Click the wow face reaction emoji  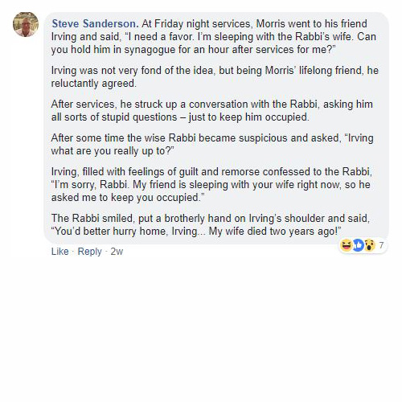370,245
